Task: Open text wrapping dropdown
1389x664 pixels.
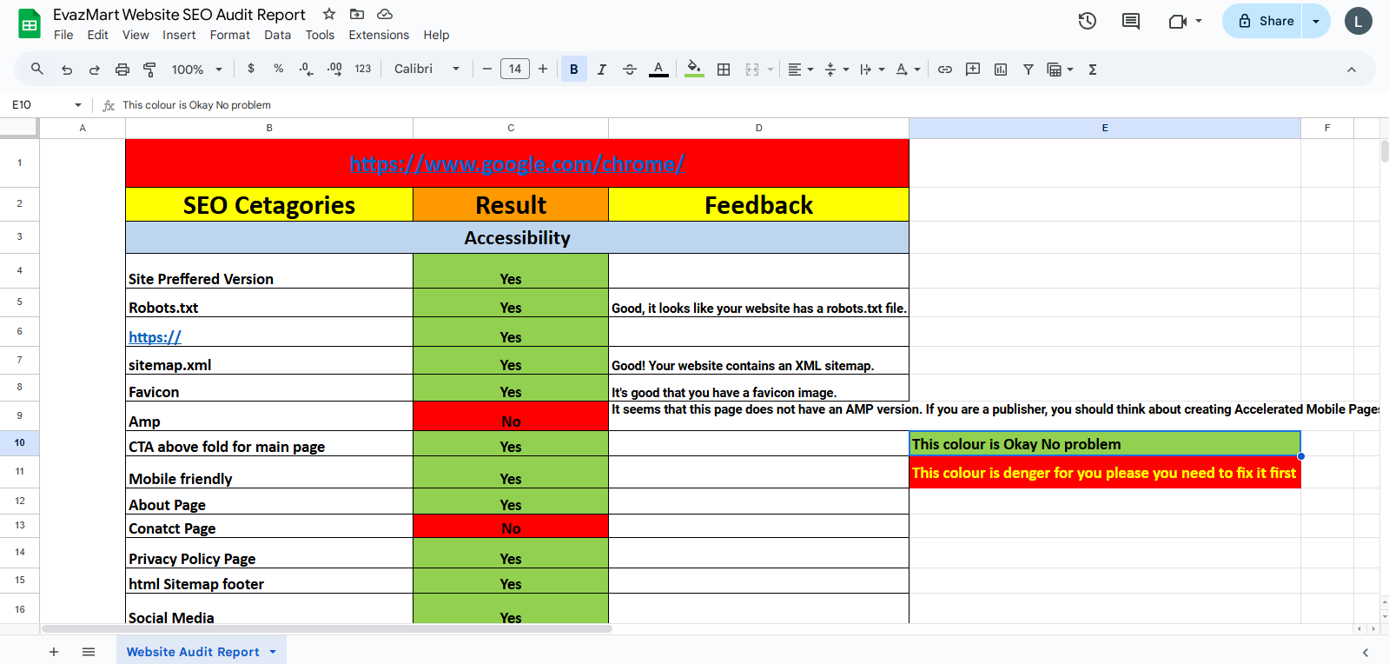Action: pyautogui.click(x=872, y=70)
